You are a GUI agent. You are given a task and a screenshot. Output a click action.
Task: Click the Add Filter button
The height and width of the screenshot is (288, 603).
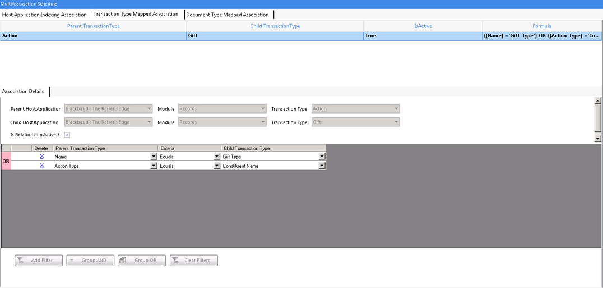pos(39,261)
